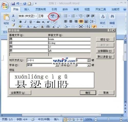Viewport: 128px width, 122px height.
Task: Apply justify alignment
Action: coord(81,21)
